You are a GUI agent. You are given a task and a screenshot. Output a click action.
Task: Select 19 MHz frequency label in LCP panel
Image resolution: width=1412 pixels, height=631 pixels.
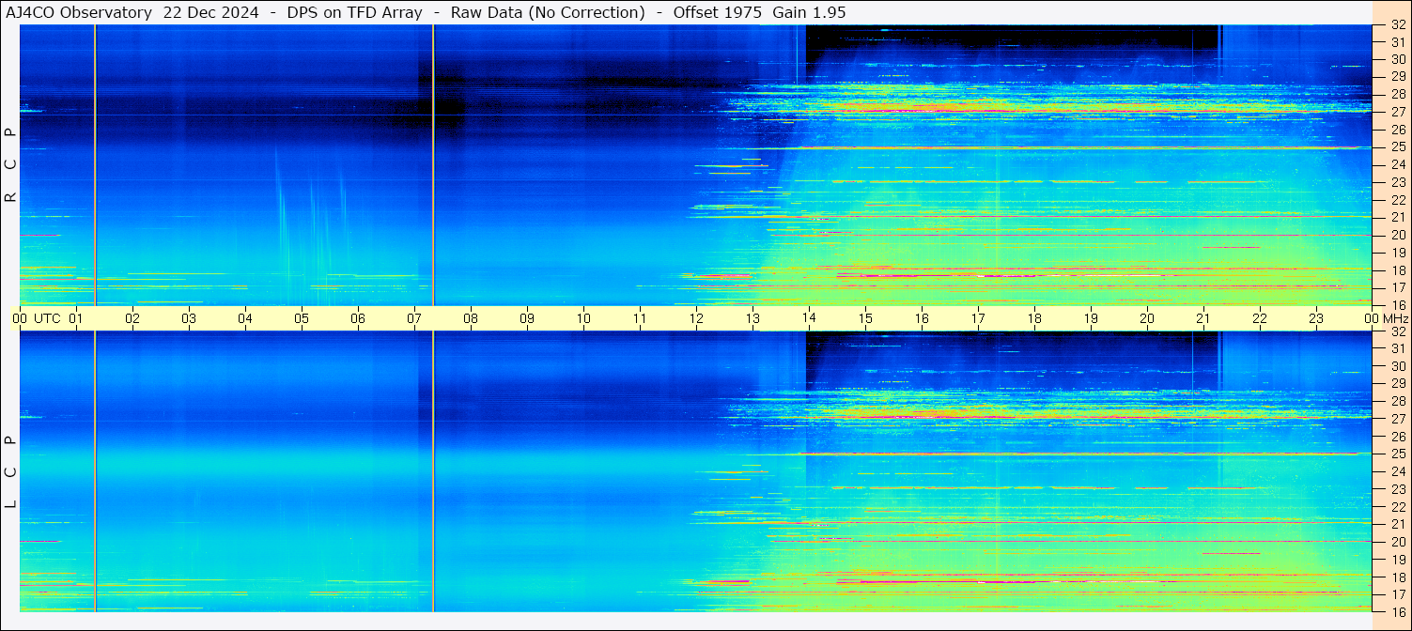pos(1397,560)
